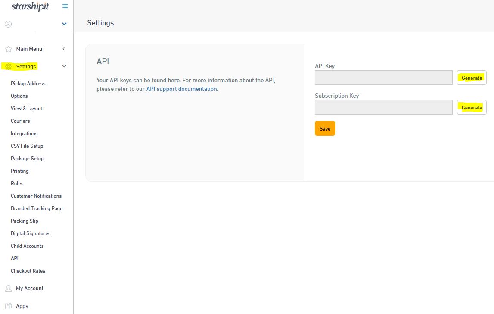The height and width of the screenshot is (314, 494).
Task: Click the Settings gear icon
Action: click(x=8, y=66)
